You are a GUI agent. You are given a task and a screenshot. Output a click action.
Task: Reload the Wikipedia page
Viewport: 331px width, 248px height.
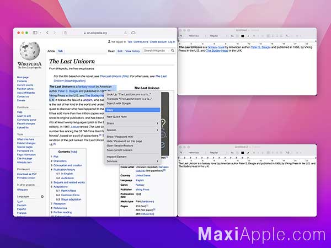(126, 33)
